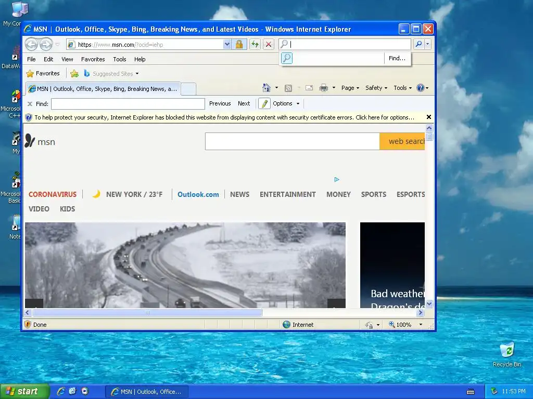Viewport: 533px width, 399px height.
Task: Open the Safety dropdown menu
Action: [376, 88]
